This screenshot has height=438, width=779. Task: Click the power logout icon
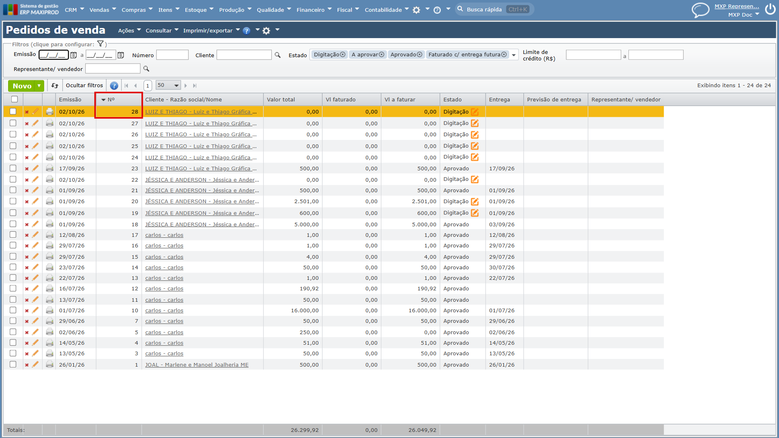[x=770, y=9]
